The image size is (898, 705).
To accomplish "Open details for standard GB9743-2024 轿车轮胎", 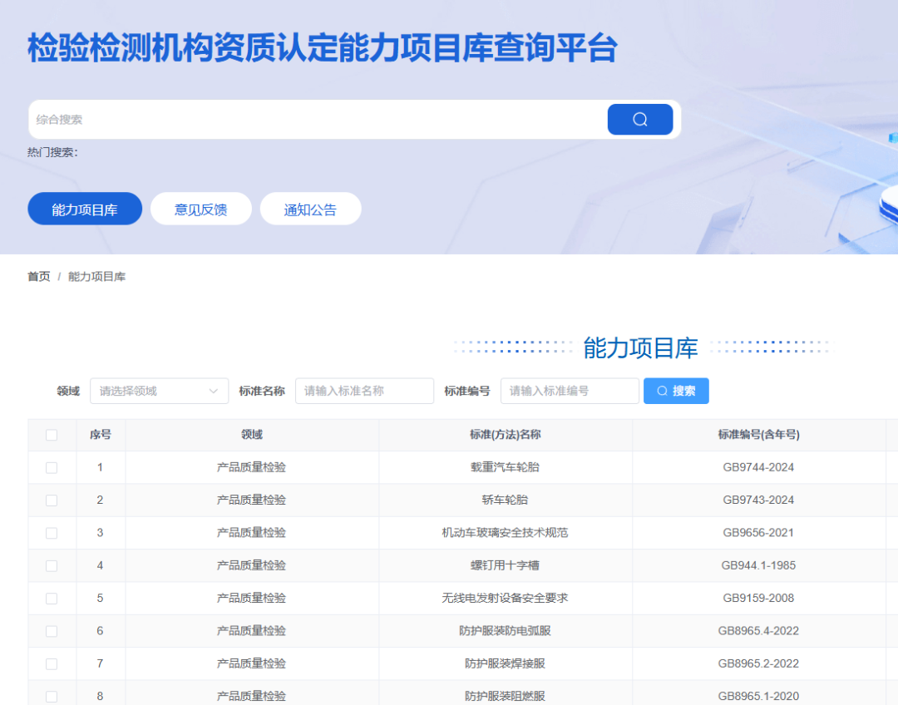I will point(505,500).
